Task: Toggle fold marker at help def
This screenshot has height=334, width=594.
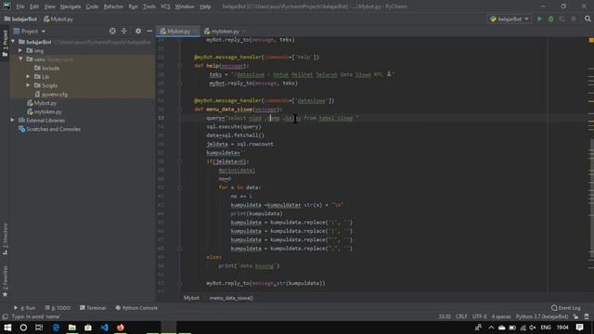Action: coord(179,66)
